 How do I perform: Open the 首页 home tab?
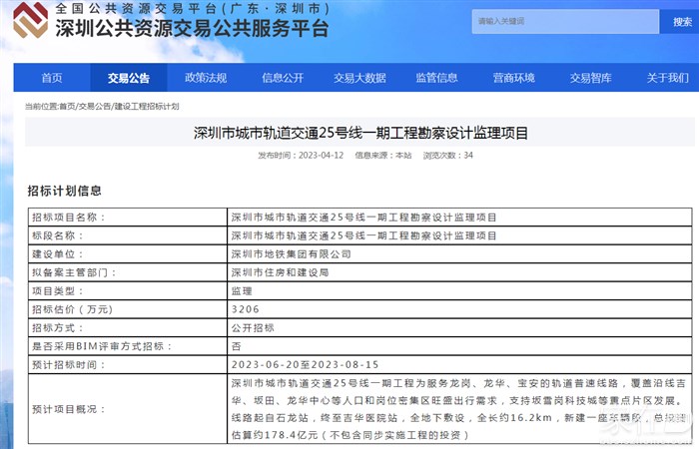coord(52,78)
